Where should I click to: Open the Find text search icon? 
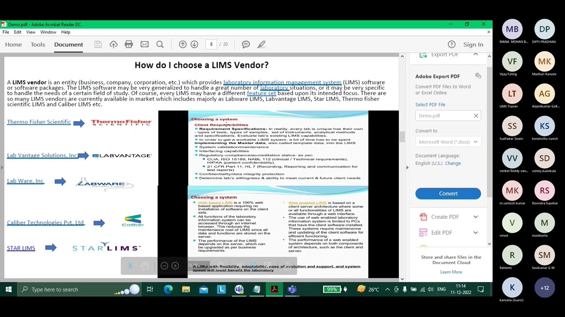(160, 44)
